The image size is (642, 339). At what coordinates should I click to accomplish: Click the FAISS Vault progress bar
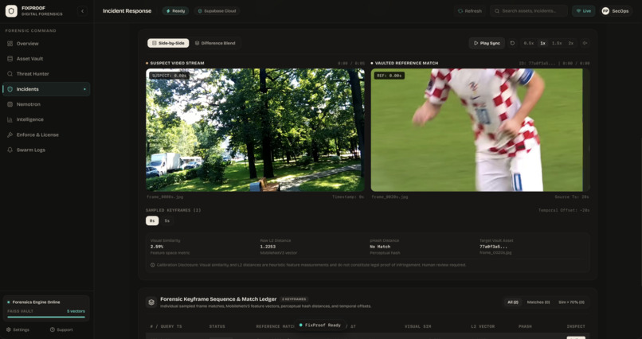(x=46, y=317)
